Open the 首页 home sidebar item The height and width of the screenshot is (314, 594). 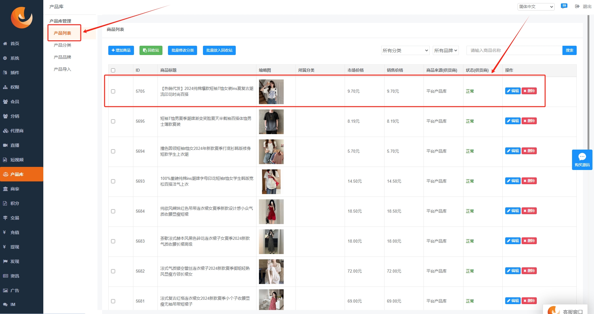click(x=22, y=44)
